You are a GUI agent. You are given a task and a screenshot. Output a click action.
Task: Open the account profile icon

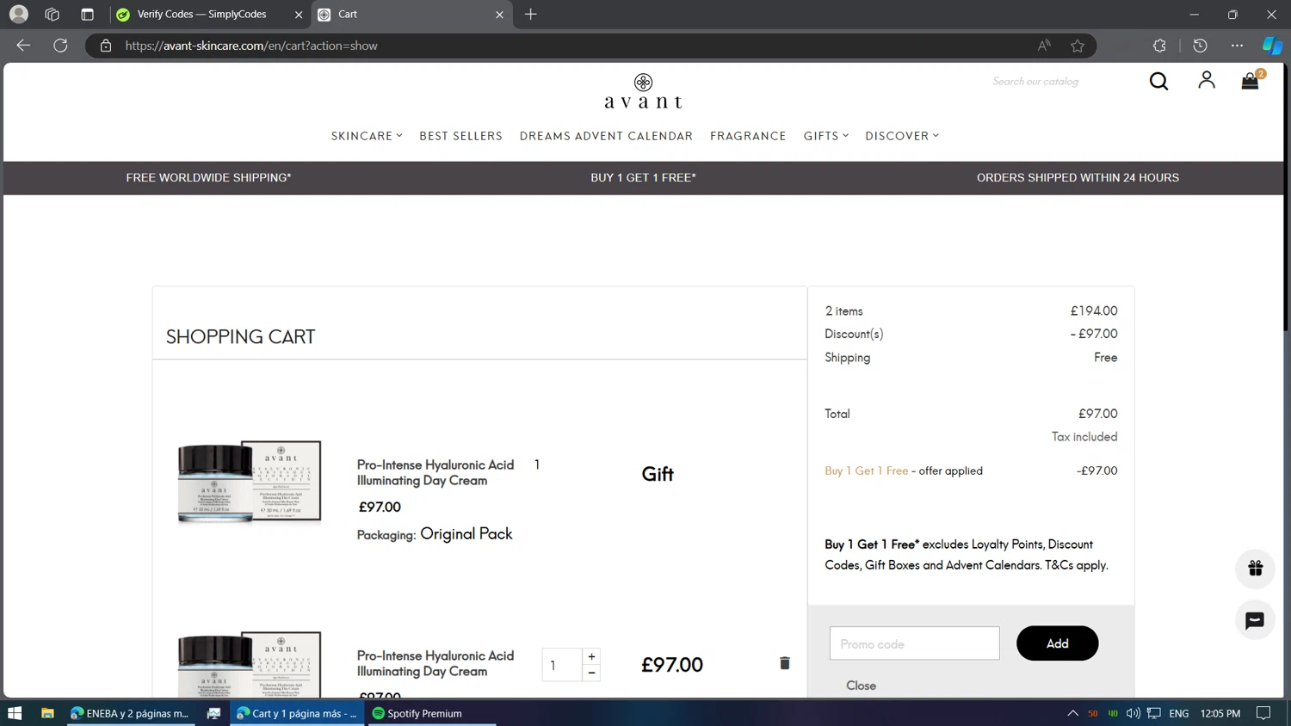click(x=1207, y=80)
